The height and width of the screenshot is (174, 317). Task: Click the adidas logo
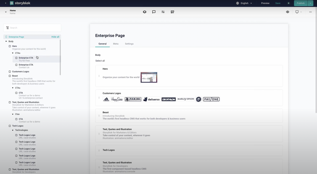tap(106, 99)
